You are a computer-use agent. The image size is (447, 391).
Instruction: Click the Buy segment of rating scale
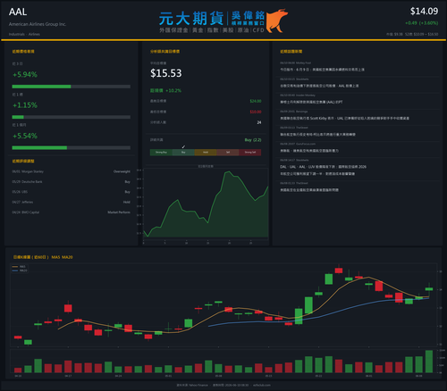coord(183,153)
